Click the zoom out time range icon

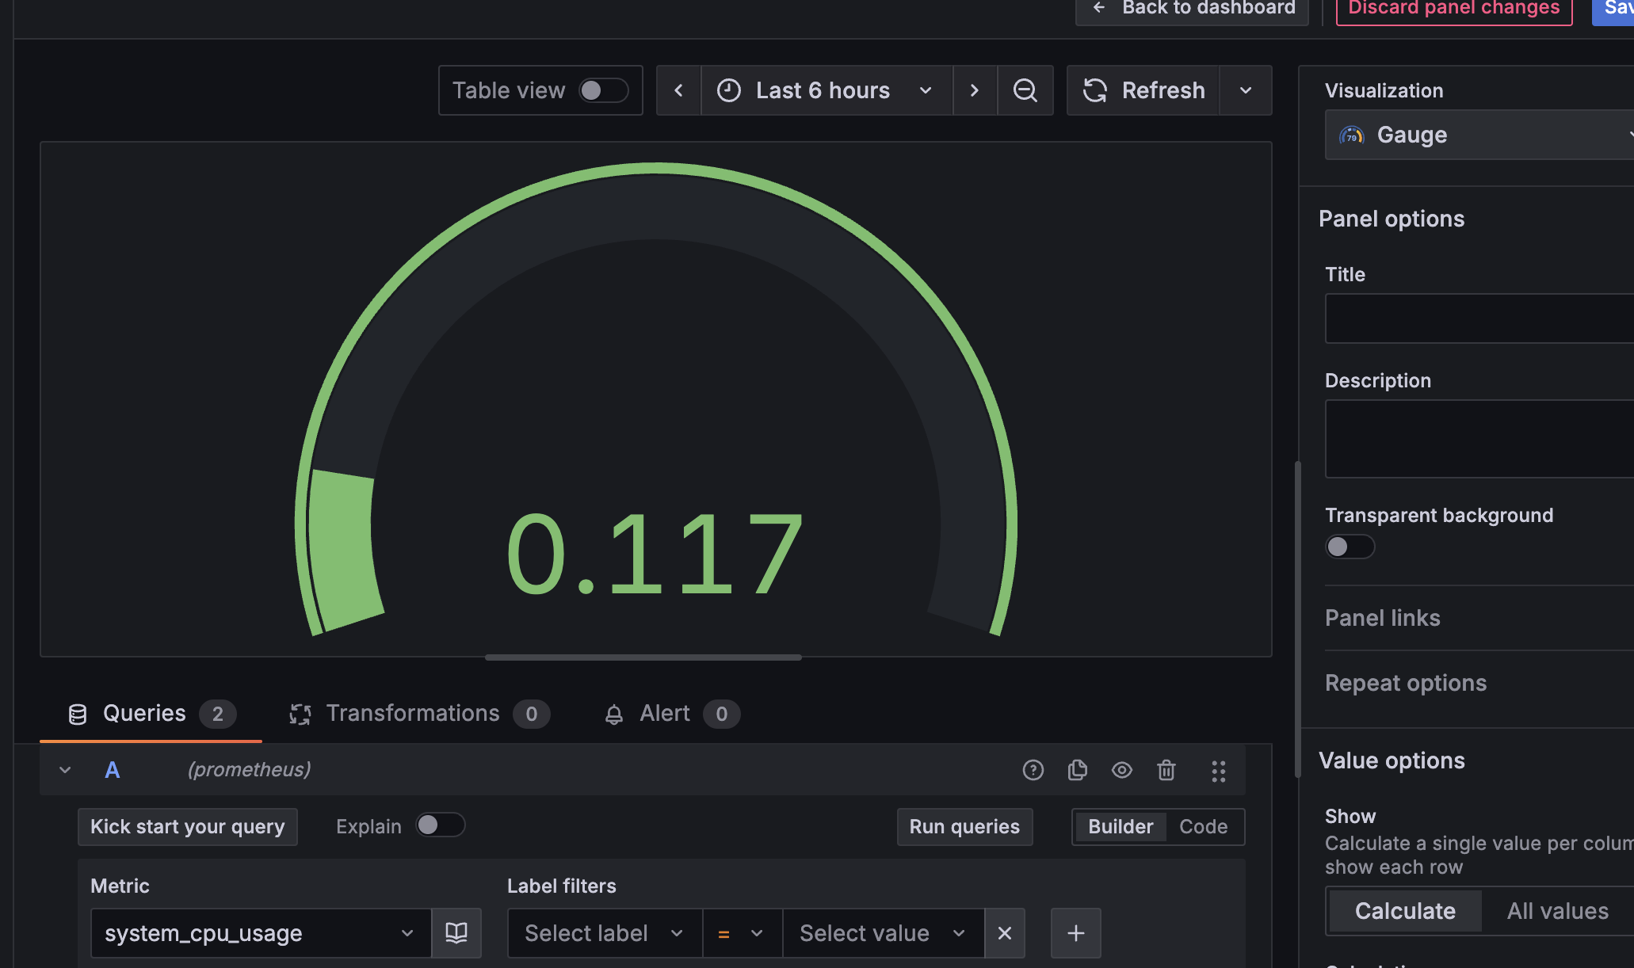click(1025, 90)
